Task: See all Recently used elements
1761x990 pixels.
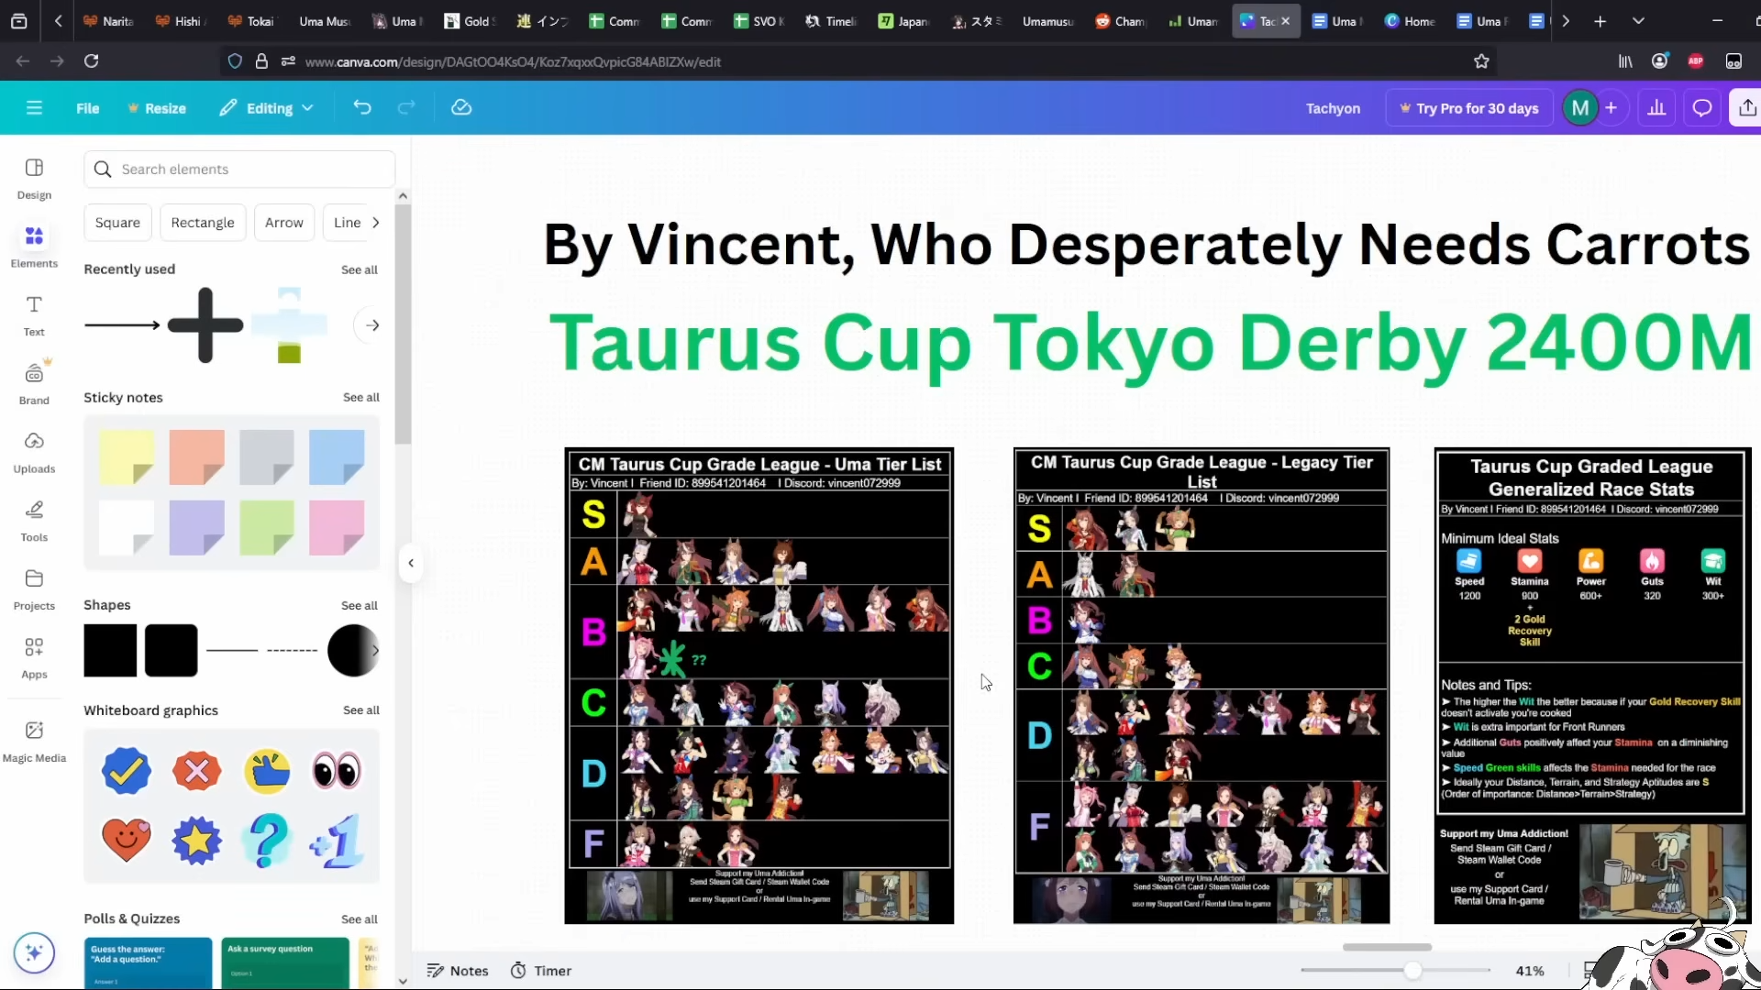Action: point(360,269)
